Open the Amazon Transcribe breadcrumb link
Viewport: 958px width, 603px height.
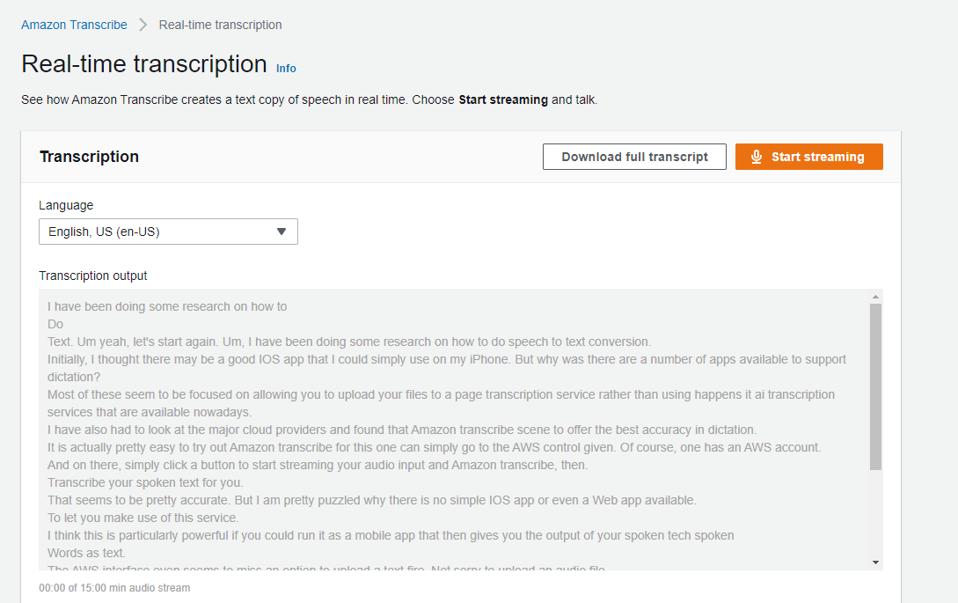[x=74, y=25]
